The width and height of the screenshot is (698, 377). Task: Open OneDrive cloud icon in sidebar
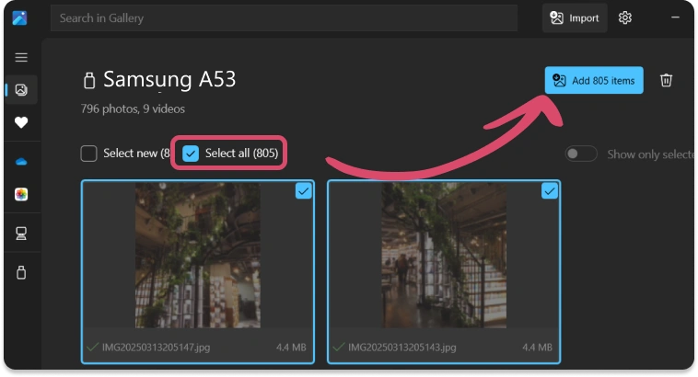pos(21,162)
